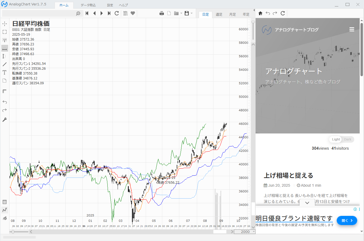Open the wrench settings tool
This screenshot has width=364, height=241.
pos(5,120)
